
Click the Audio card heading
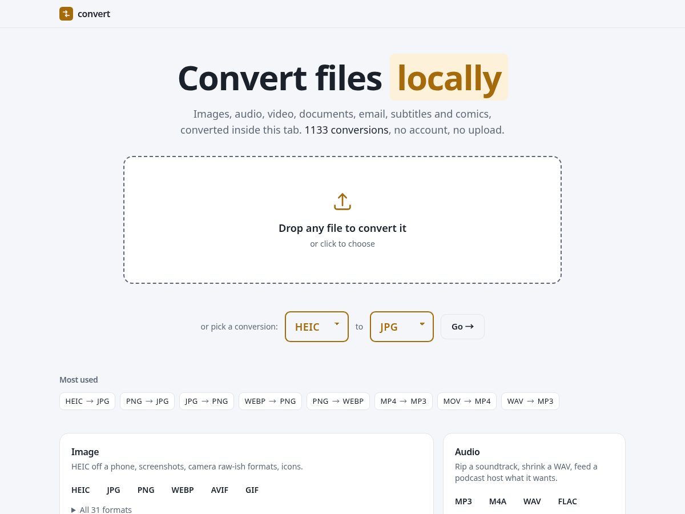(x=468, y=452)
